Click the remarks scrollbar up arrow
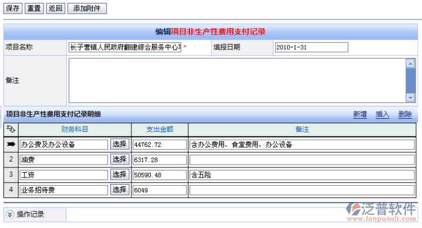Viewport: 422px width, 228px height. (x=410, y=63)
